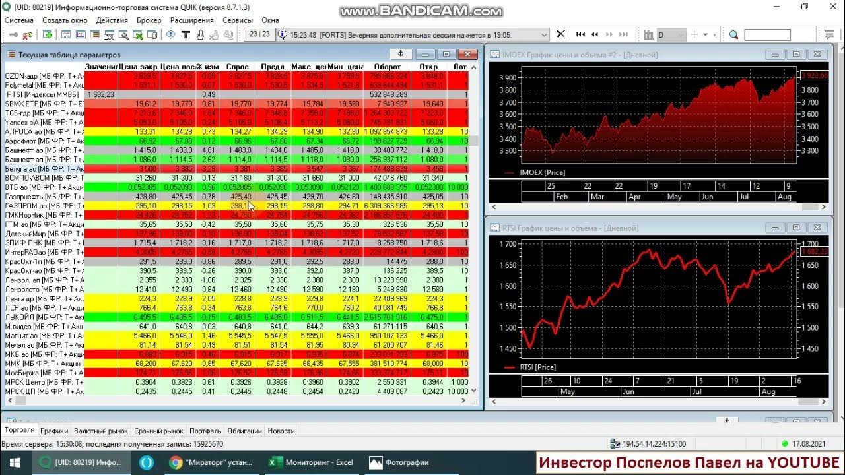Viewport: 845px width, 475px height.
Task: Click the info icon beside message time
Action: click(x=283, y=34)
